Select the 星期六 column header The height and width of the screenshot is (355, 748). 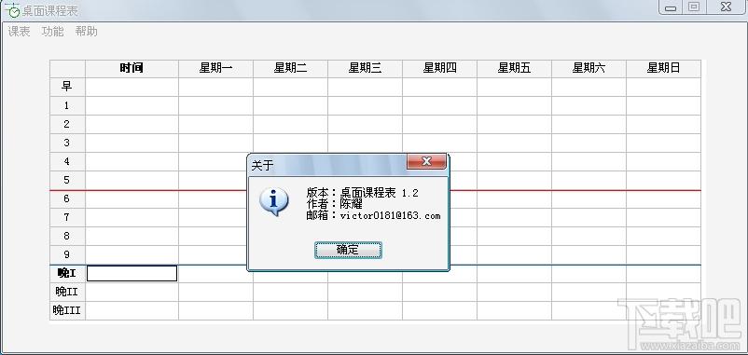(x=589, y=69)
